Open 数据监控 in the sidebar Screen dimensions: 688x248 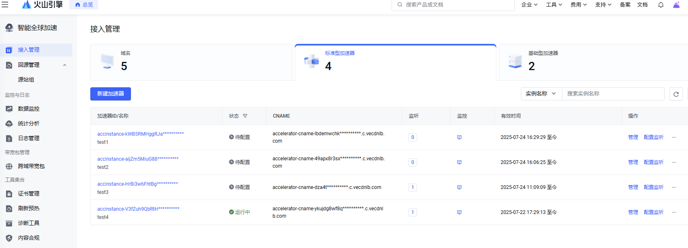pyautogui.click(x=29, y=109)
